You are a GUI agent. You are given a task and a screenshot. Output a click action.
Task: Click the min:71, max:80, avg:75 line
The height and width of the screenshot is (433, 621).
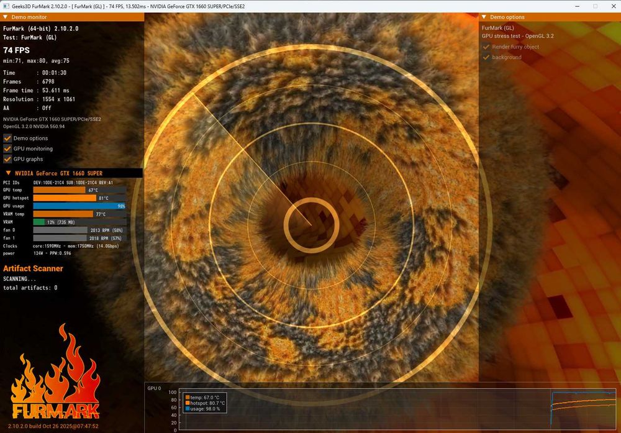(x=36, y=61)
